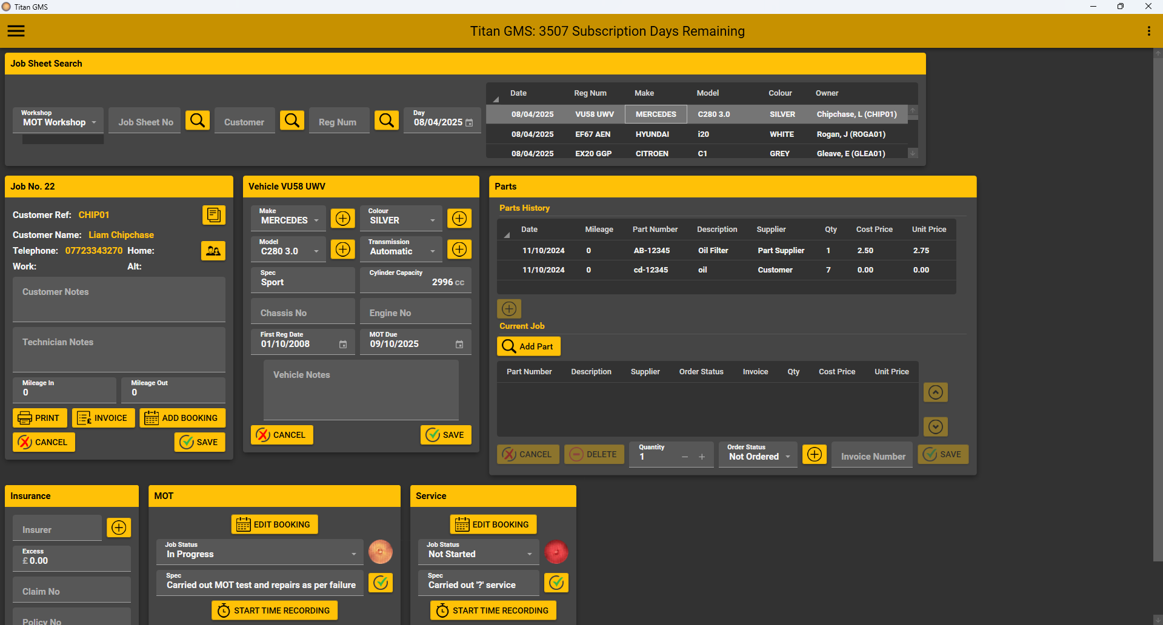Click Service job status red indicator

pyautogui.click(x=556, y=552)
